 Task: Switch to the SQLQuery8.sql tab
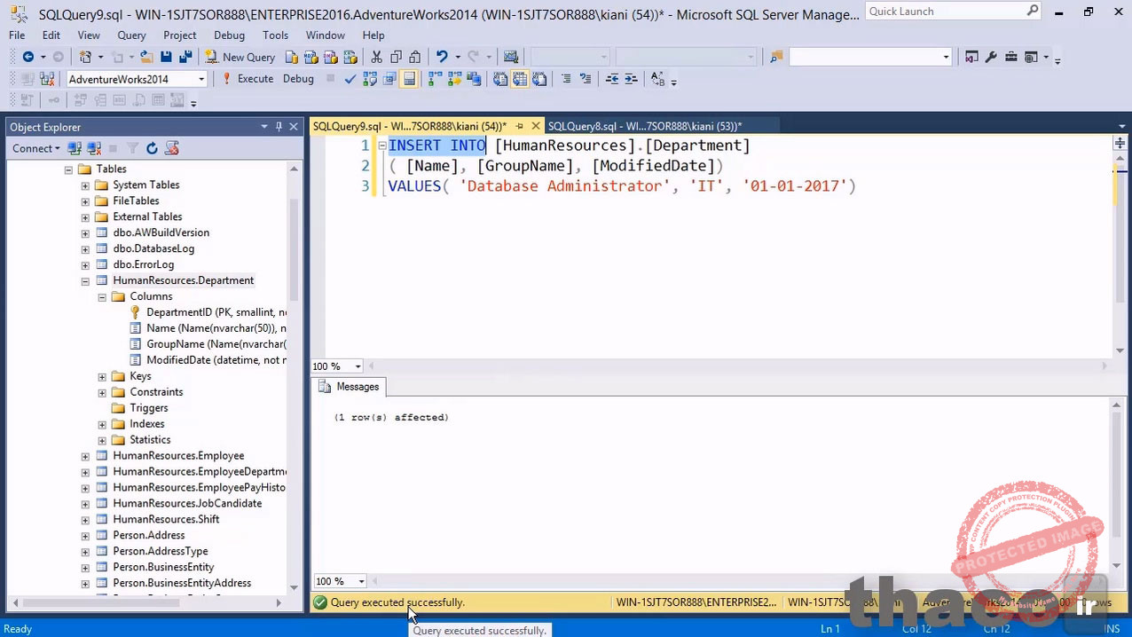click(644, 126)
